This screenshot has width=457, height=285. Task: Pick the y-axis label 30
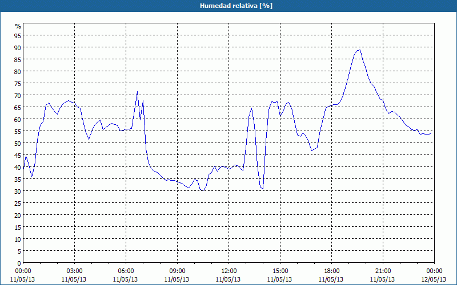(18, 191)
